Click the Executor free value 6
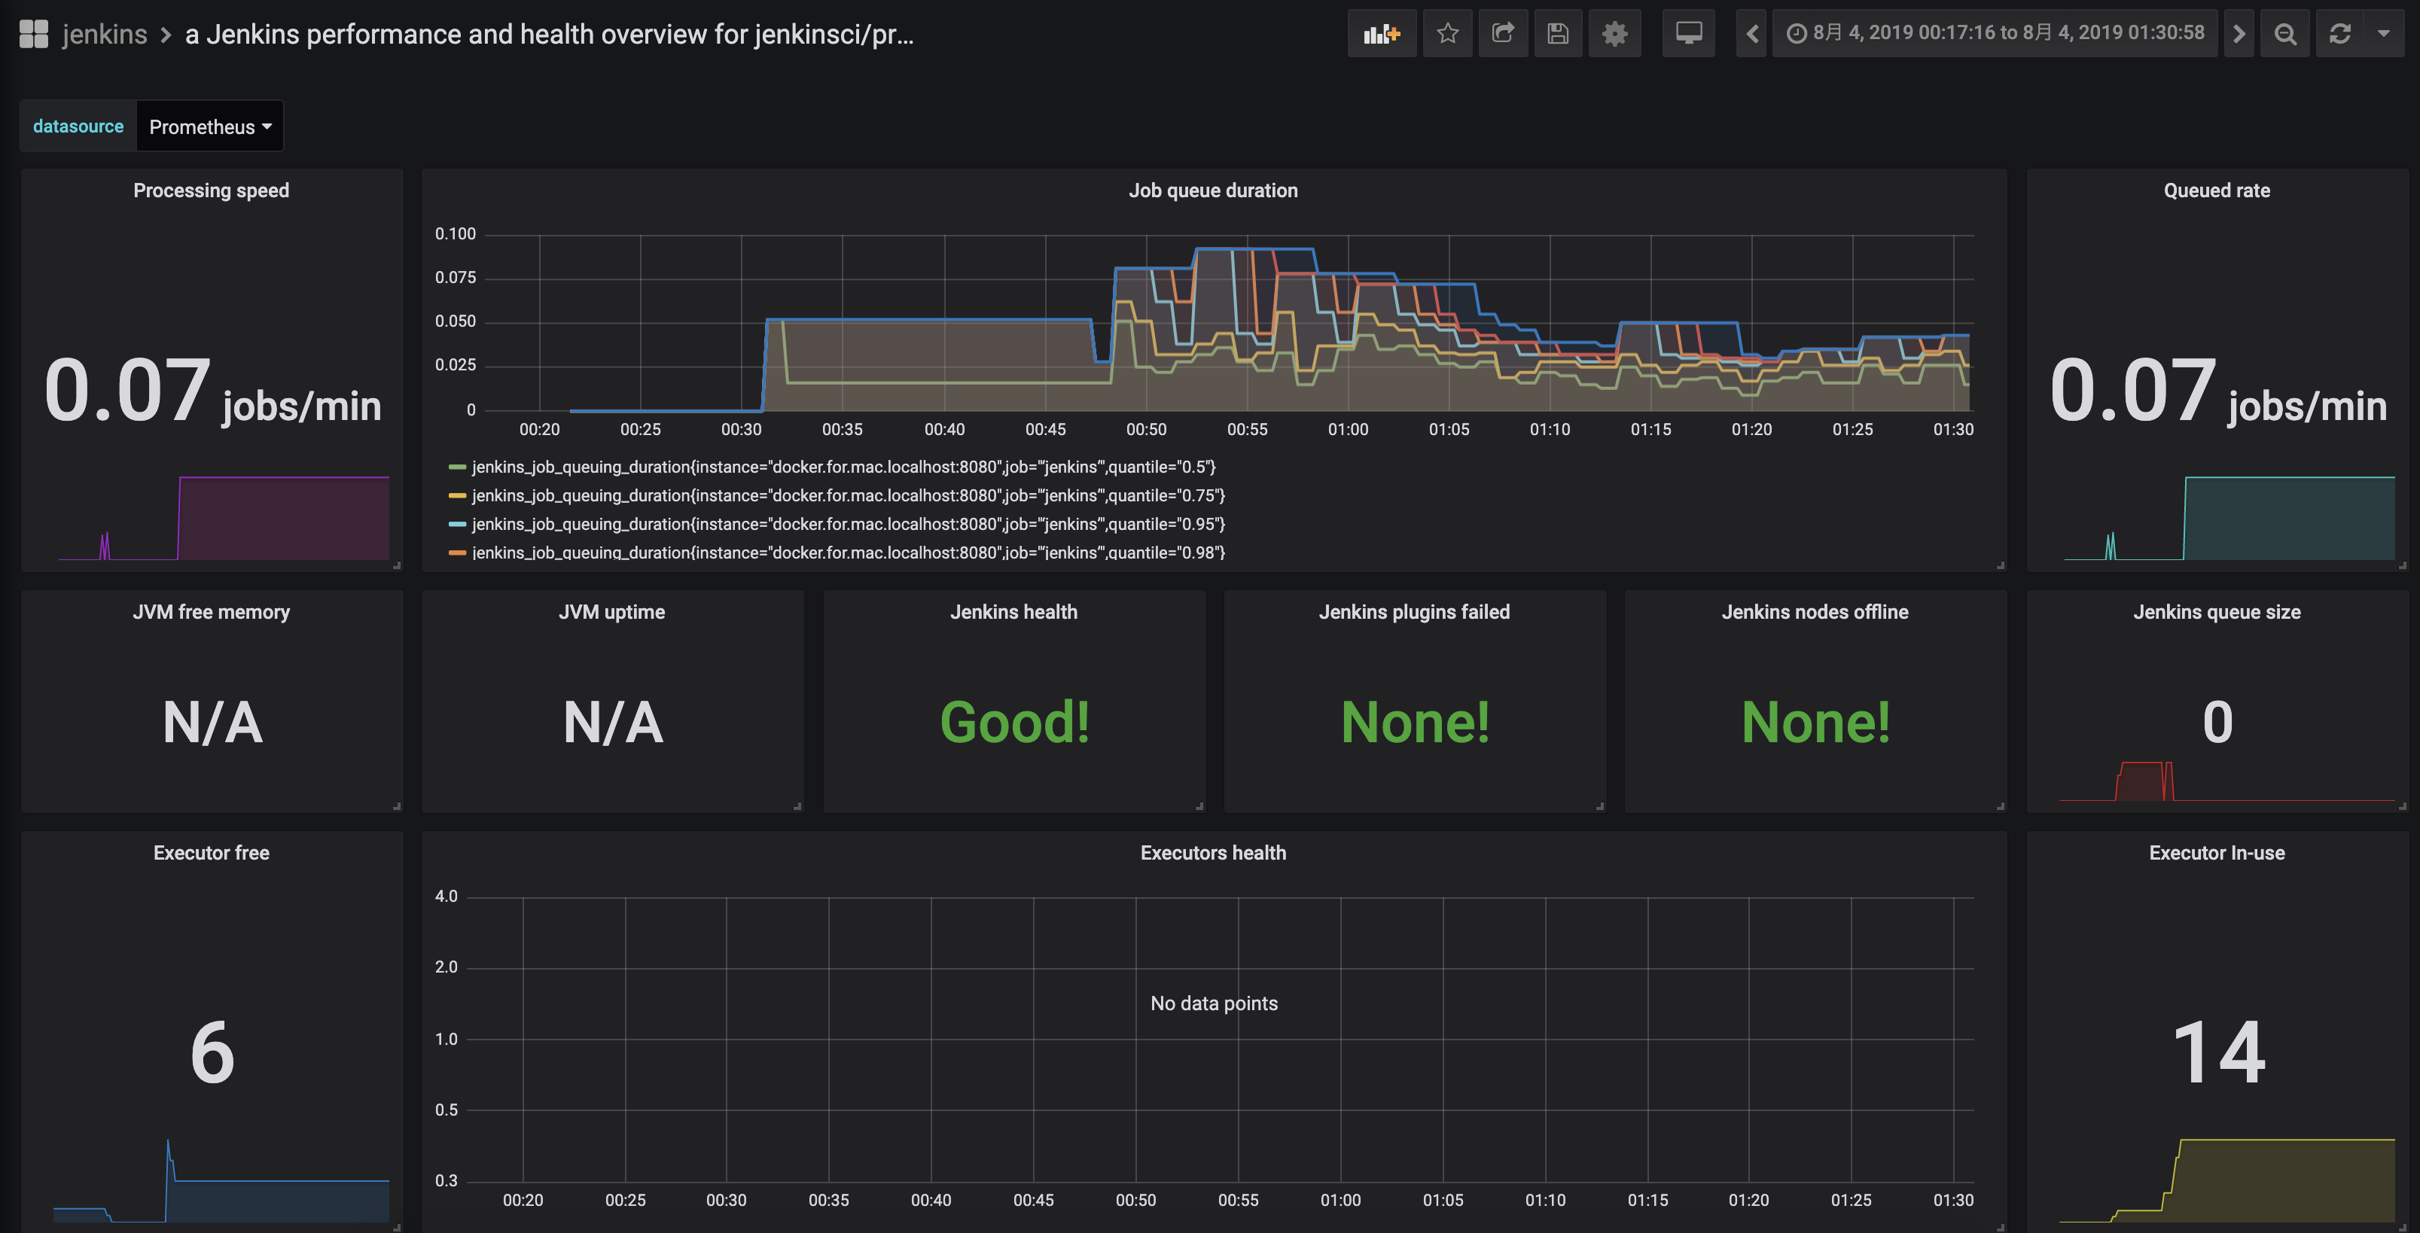 click(x=212, y=1052)
